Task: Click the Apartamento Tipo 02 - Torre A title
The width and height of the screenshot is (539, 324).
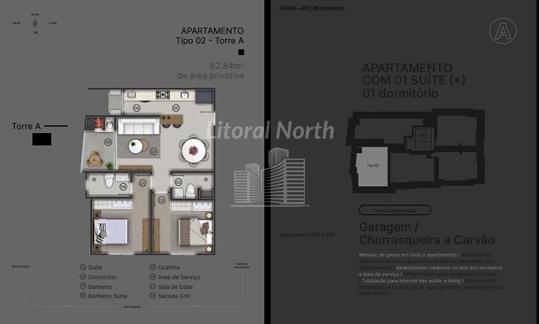Action: pos(210,36)
